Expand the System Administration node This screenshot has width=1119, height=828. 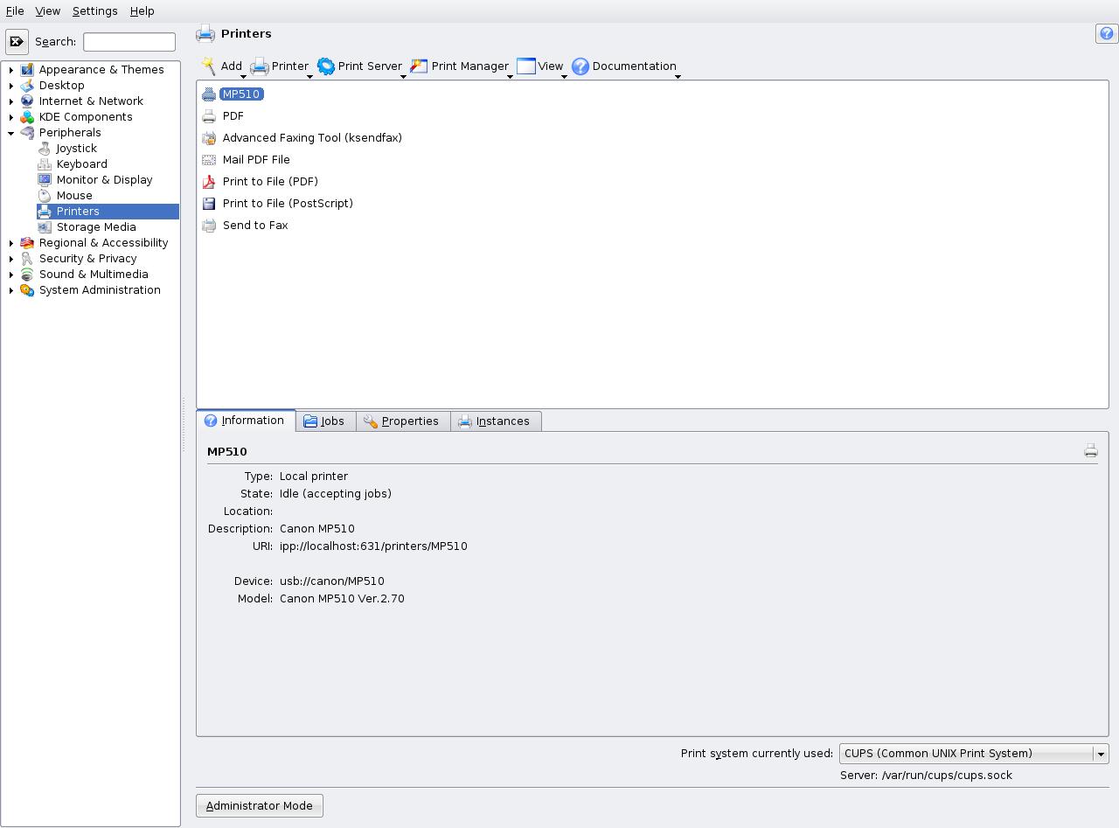(11, 290)
